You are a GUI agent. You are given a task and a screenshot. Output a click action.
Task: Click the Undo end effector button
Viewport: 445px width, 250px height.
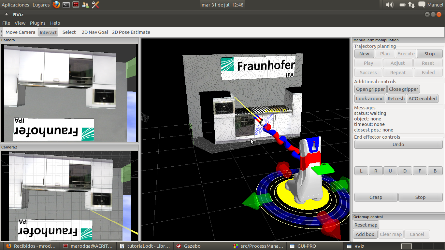[x=398, y=145]
